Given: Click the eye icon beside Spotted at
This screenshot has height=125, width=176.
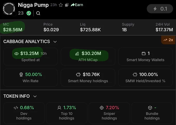Looking at the screenshot, I should pos(17,54).
